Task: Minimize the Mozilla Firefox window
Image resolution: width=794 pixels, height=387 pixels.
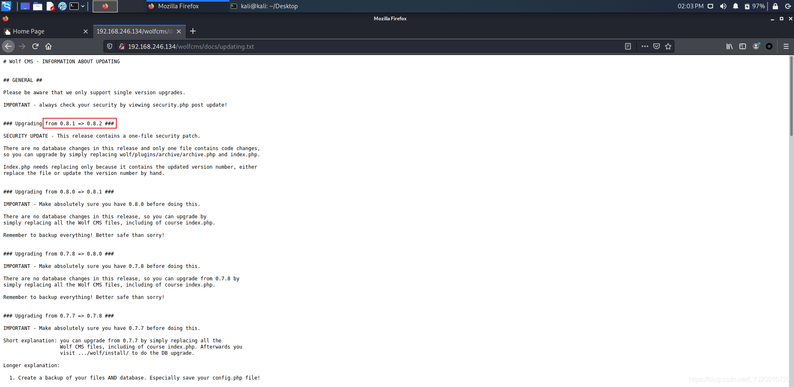Action: (x=772, y=19)
